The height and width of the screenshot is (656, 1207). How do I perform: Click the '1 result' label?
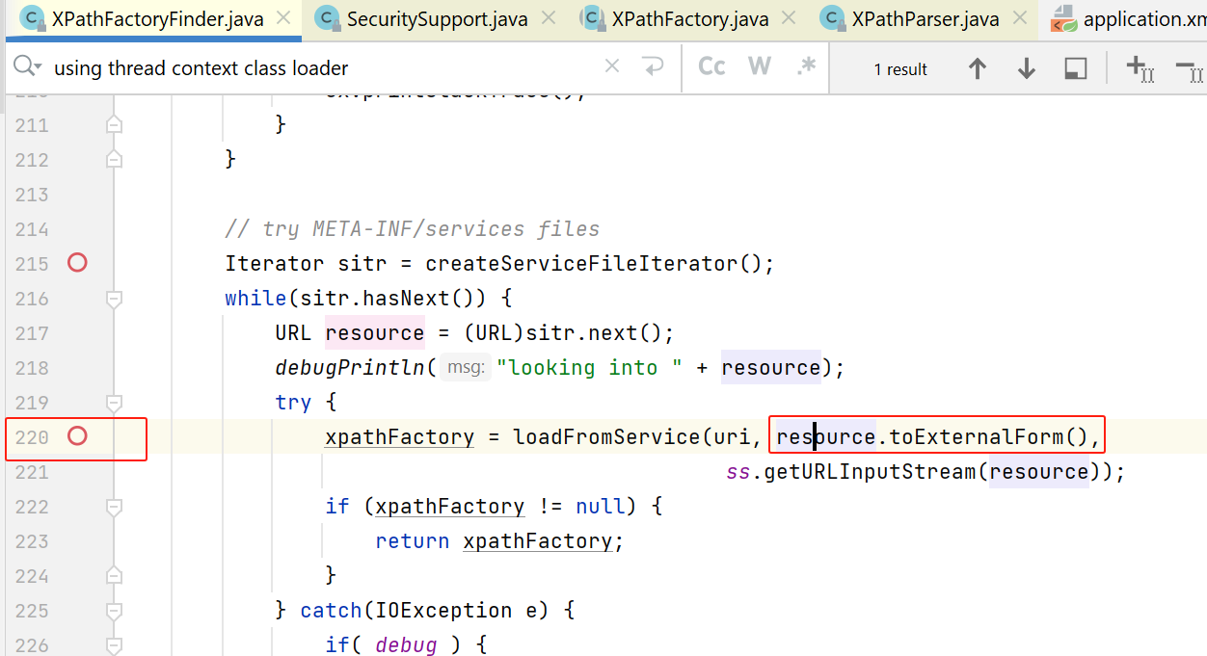(x=900, y=69)
